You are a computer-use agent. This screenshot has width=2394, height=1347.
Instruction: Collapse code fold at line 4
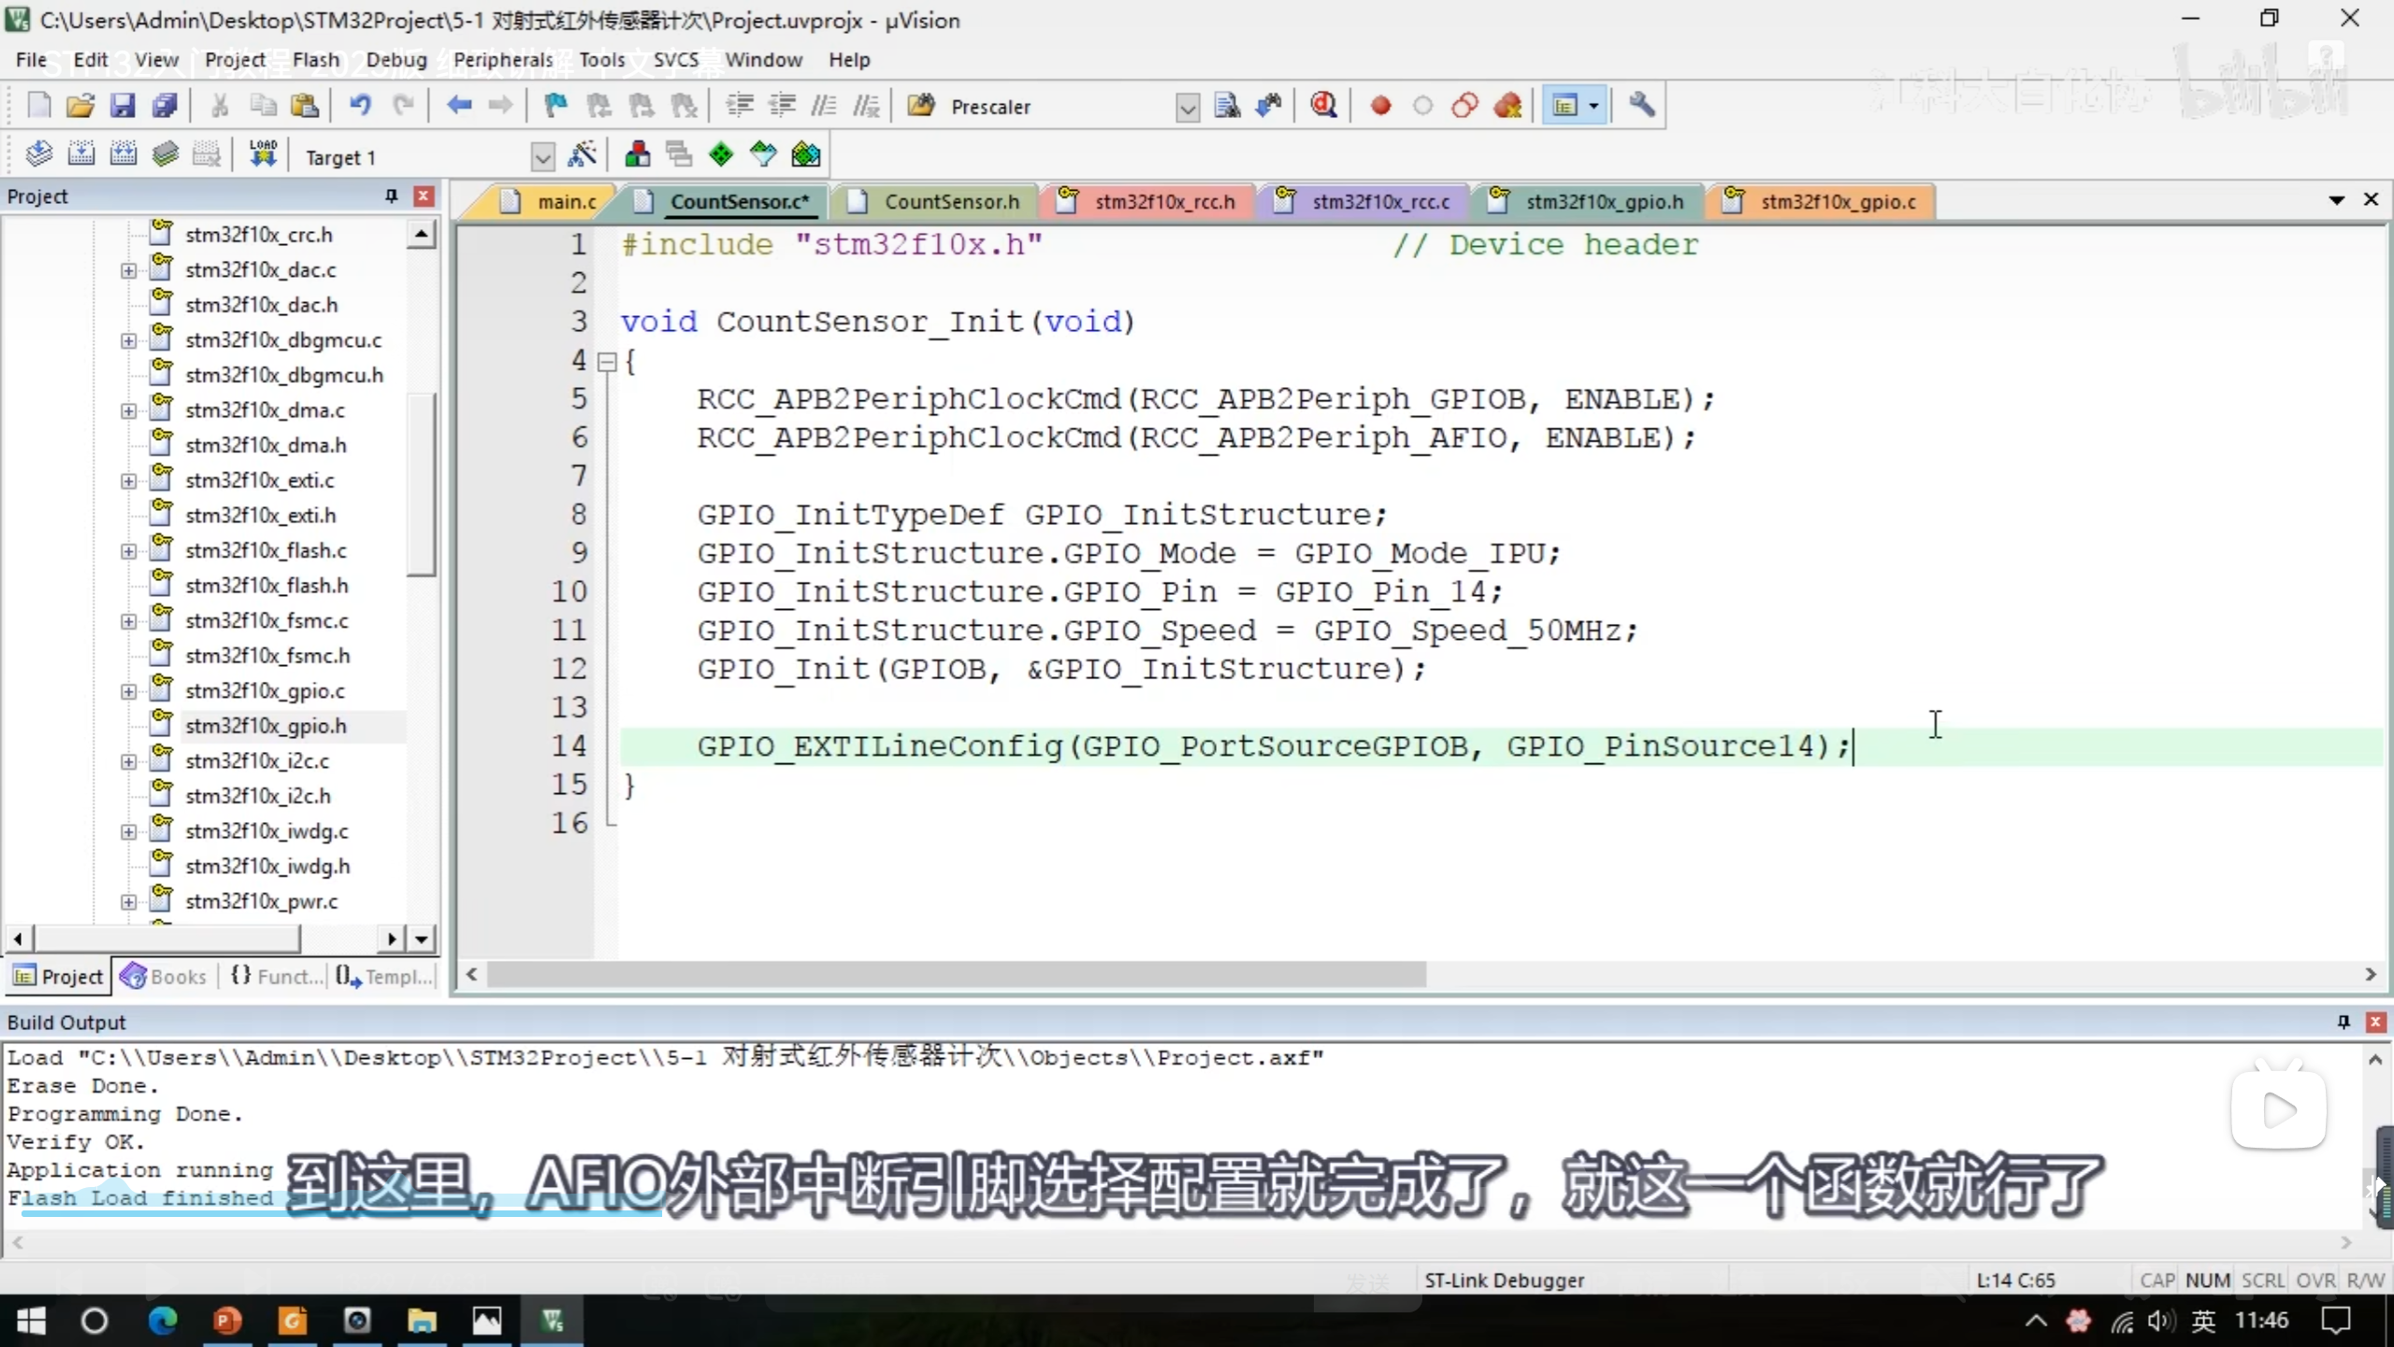pyautogui.click(x=607, y=362)
